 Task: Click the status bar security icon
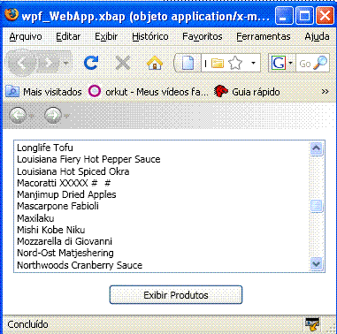(x=312, y=324)
